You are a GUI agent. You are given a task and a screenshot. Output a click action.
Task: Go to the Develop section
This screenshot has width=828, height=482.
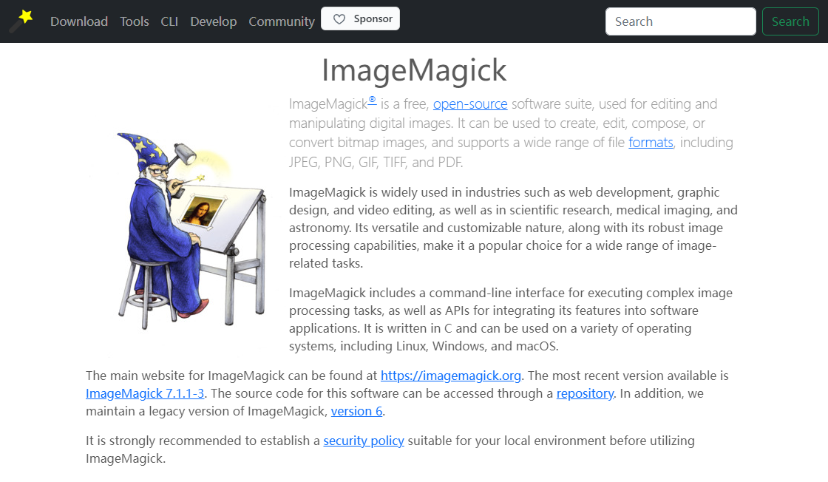(x=214, y=21)
